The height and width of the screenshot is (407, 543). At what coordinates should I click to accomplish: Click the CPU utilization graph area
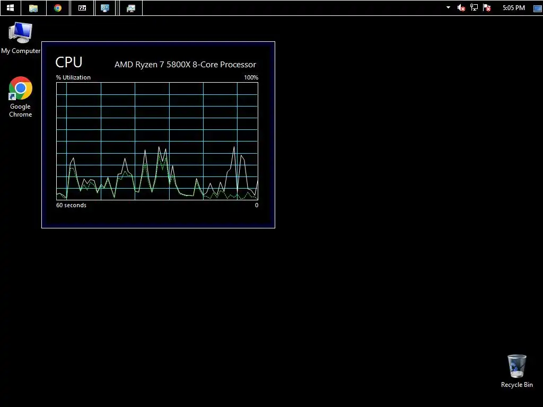(157, 141)
